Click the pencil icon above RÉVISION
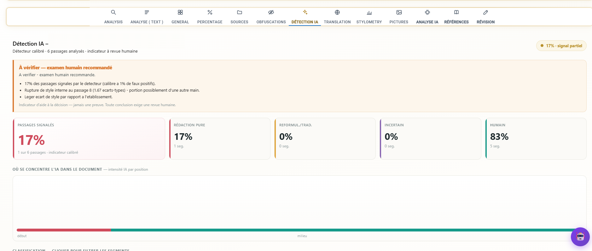 [x=485, y=12]
